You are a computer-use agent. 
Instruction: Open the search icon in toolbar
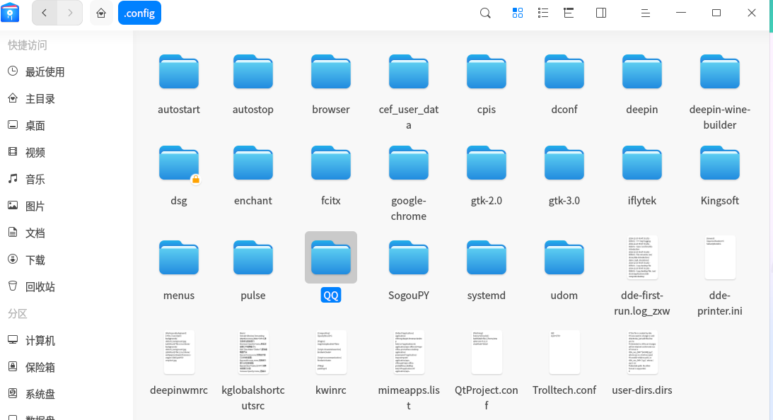click(485, 13)
